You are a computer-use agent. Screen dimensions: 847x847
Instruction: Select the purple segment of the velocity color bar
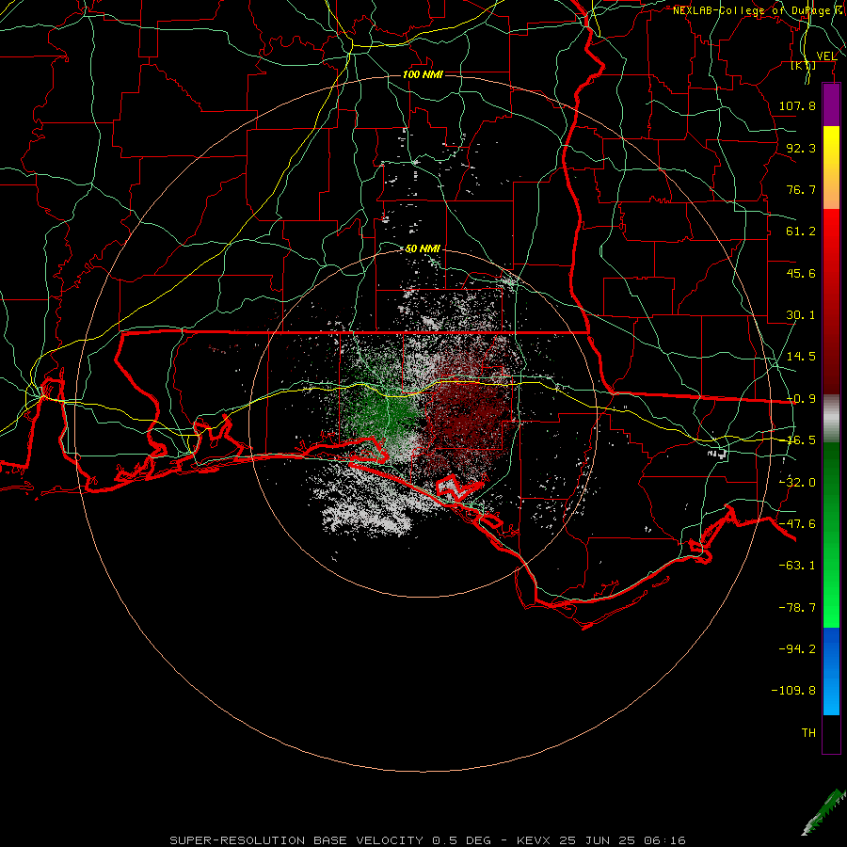point(831,104)
